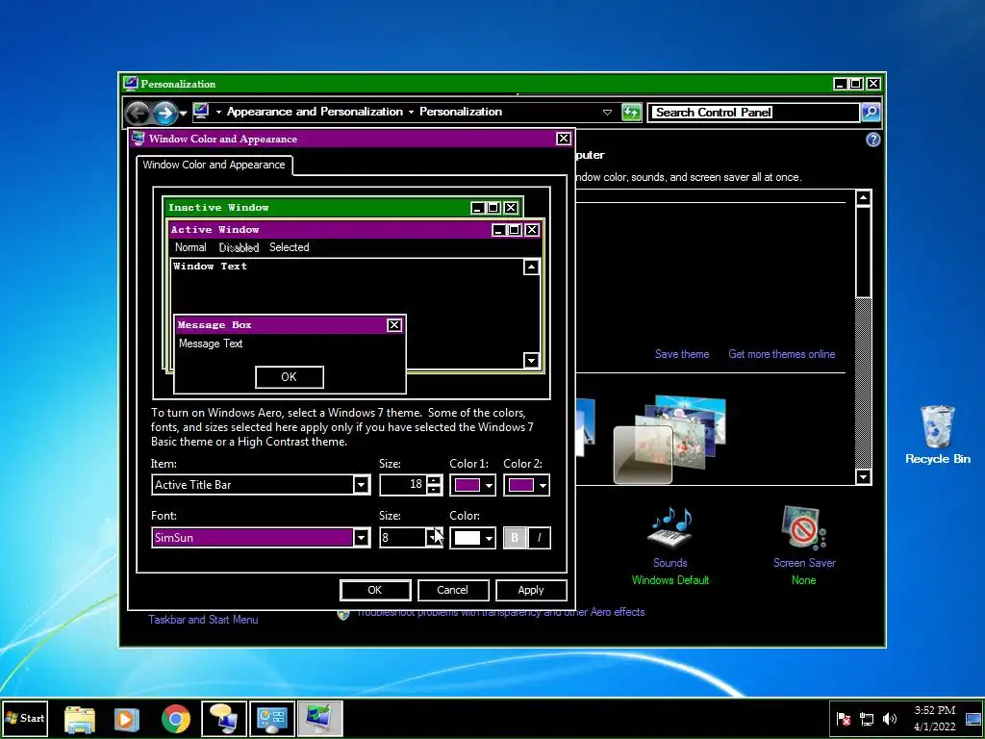Minimize the Personalization window
Image resolution: width=985 pixels, height=739 pixels.
tap(840, 84)
